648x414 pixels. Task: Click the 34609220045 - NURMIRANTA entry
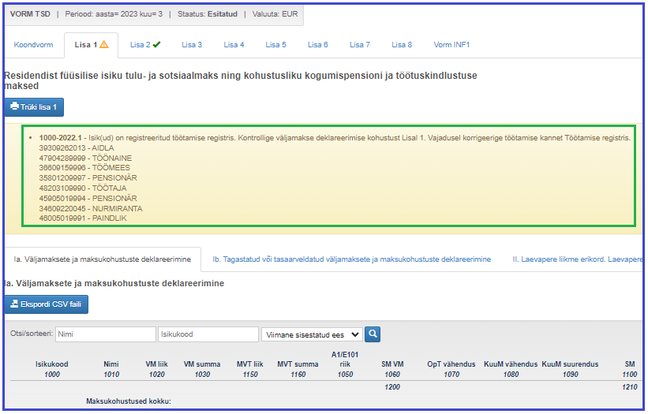(x=91, y=208)
